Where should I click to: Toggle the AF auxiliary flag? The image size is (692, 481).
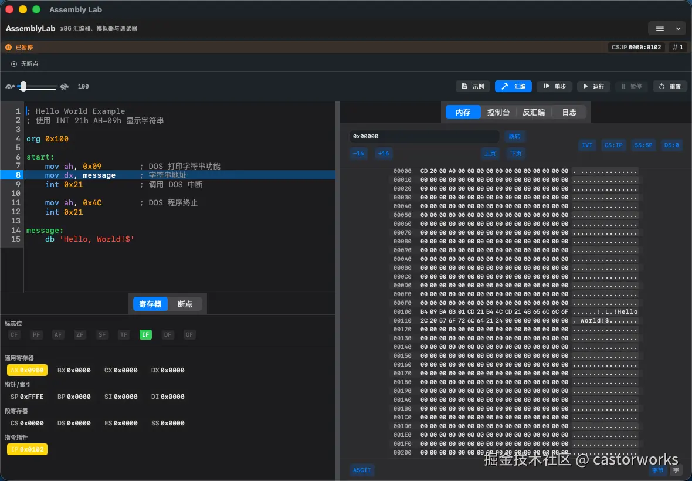click(x=58, y=334)
